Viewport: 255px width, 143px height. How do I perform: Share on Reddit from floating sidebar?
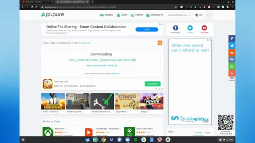(x=232, y=52)
